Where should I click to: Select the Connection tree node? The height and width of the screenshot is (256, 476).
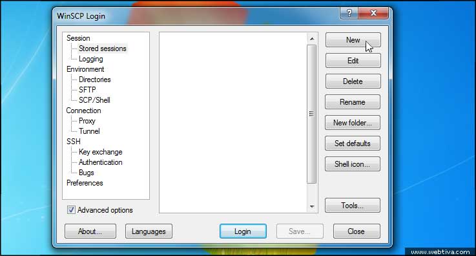pos(83,111)
